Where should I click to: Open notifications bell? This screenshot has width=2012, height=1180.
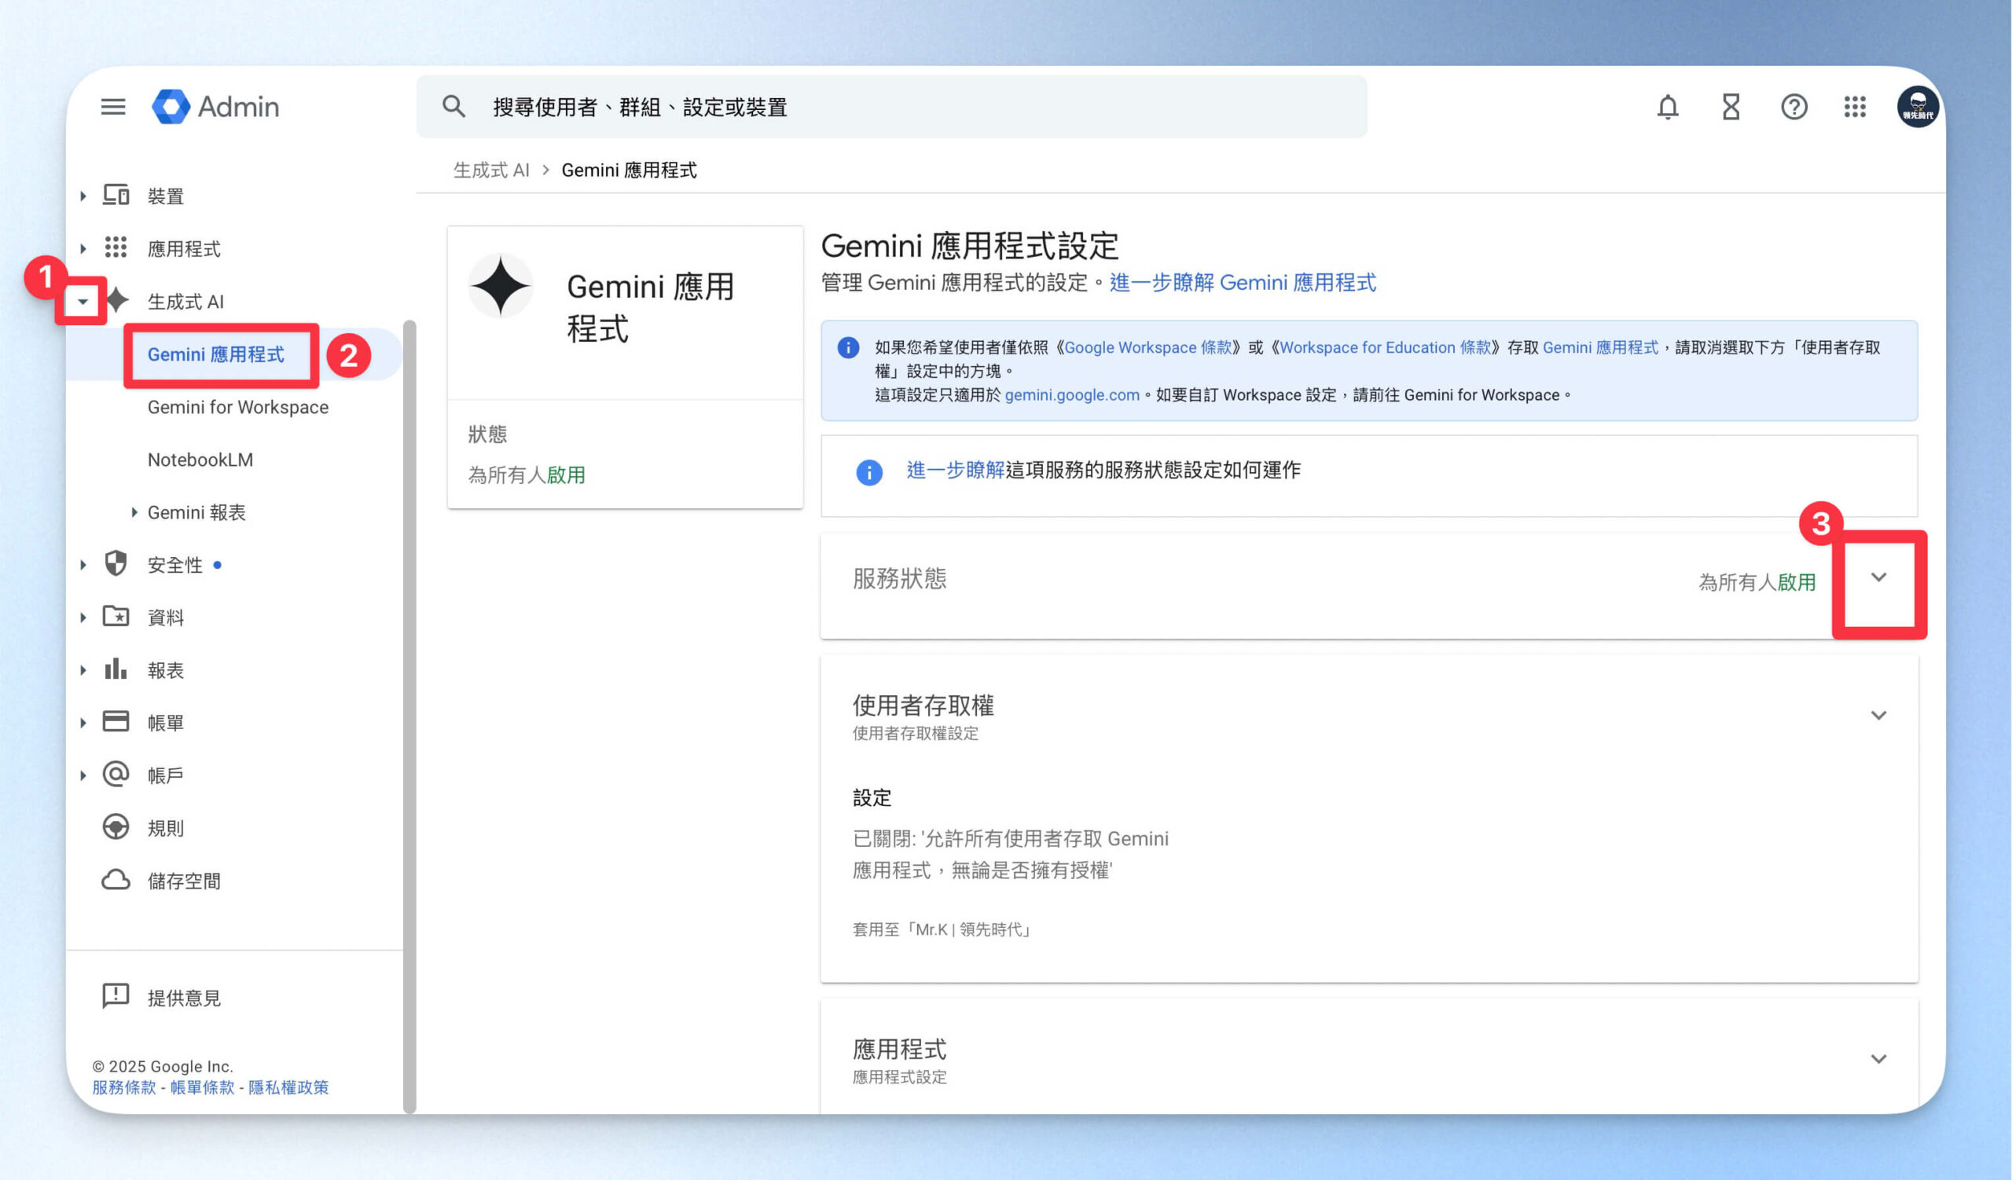(x=1667, y=106)
